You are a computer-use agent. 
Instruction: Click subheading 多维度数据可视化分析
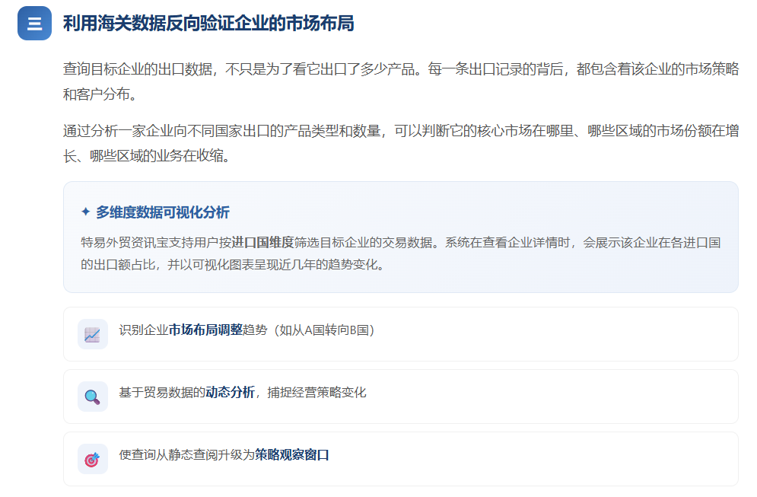pos(163,212)
